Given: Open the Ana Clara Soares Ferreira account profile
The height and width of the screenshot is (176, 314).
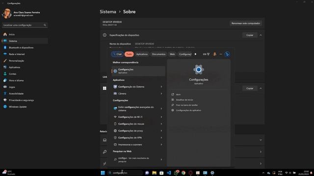Looking at the screenshot, I should pos(21,14).
